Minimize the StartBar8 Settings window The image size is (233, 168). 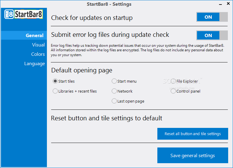220,4
